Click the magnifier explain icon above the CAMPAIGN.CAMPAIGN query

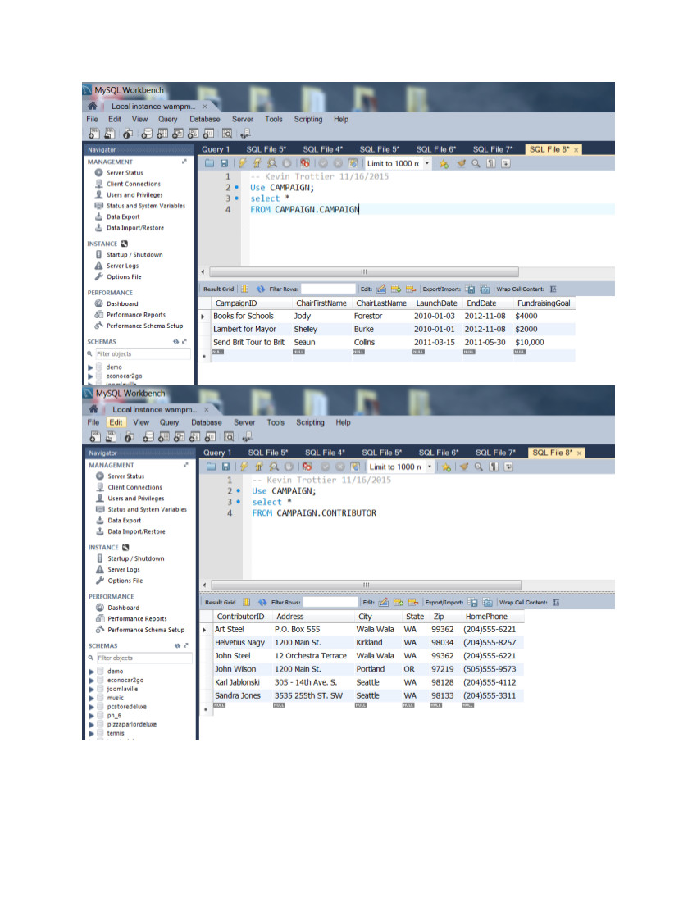coord(271,163)
